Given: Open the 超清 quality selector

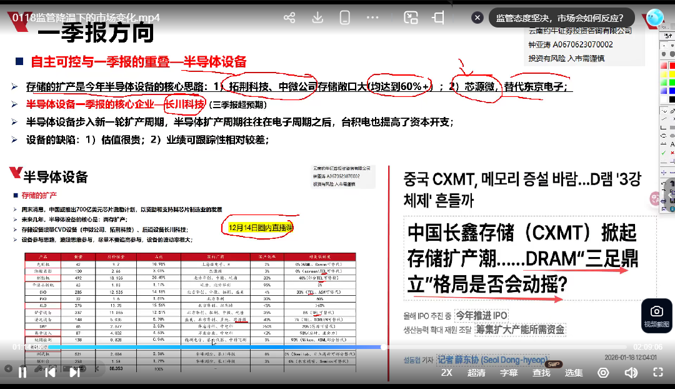Looking at the screenshot, I should [x=476, y=373].
